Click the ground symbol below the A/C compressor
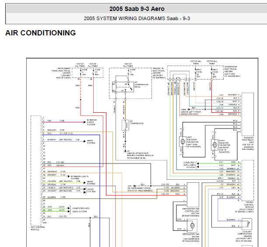 click(x=125, y=151)
